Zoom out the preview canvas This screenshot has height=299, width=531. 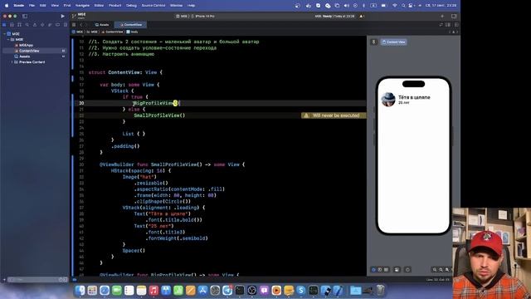click(435, 270)
